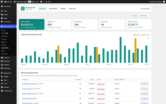Open WooCommerce Orders submenu item
Image resolution: width=166 pixels, height=104 pixels.
(3, 33)
